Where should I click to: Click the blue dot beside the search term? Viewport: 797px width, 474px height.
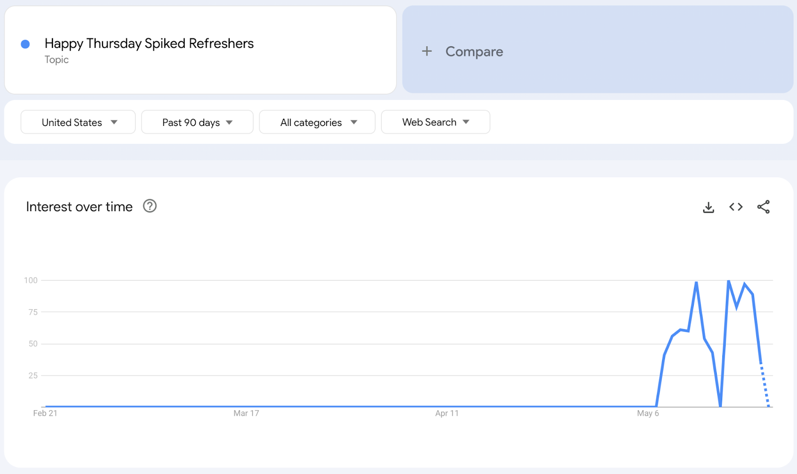(x=25, y=44)
